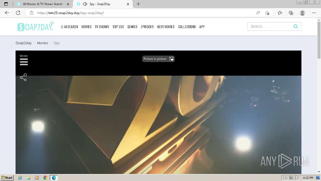The image size is (321, 181).
Task: Click the address bar URL
Action: (x=70, y=13)
